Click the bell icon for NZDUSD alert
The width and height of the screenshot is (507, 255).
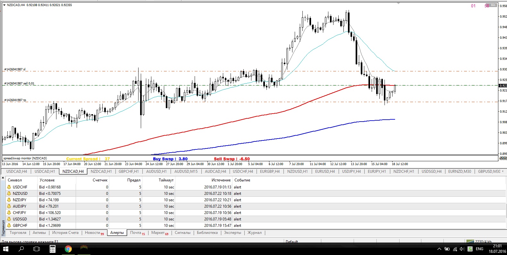coord(9,194)
